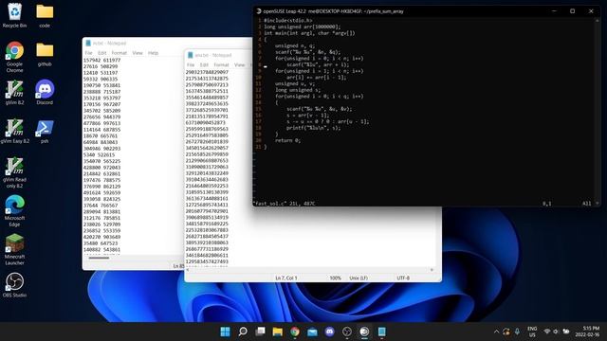This screenshot has width=607, height=341.
Task: Switch to Chrome on the taskbar
Action: pos(295,332)
